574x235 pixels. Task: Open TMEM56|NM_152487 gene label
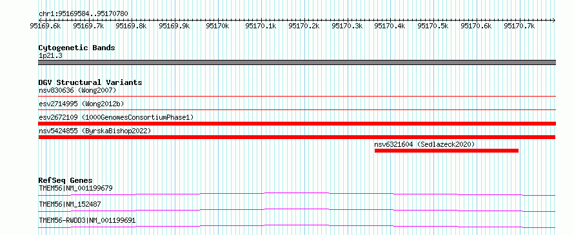[x=70, y=204]
